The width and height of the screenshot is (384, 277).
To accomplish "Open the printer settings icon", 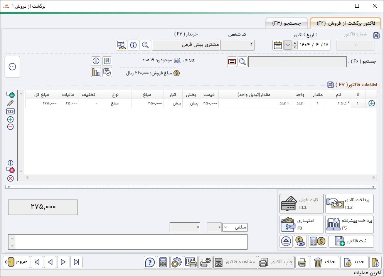I will coord(205,263).
